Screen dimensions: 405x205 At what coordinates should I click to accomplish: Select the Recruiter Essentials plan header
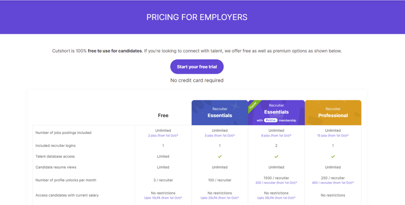coord(220,112)
